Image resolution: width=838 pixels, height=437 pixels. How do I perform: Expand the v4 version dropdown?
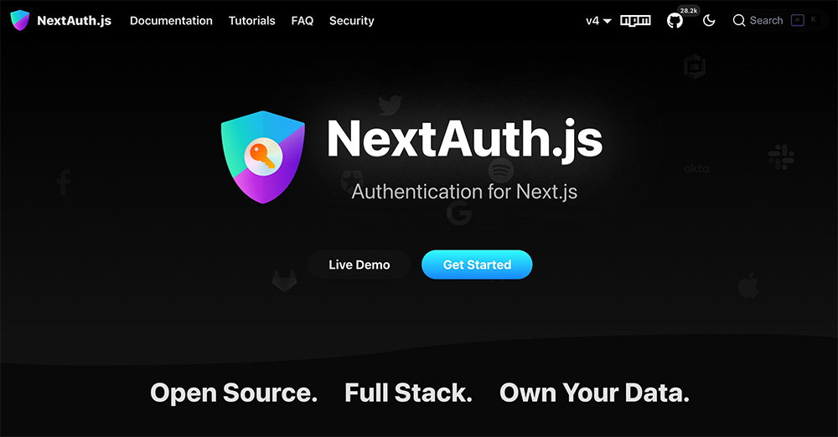coord(598,21)
